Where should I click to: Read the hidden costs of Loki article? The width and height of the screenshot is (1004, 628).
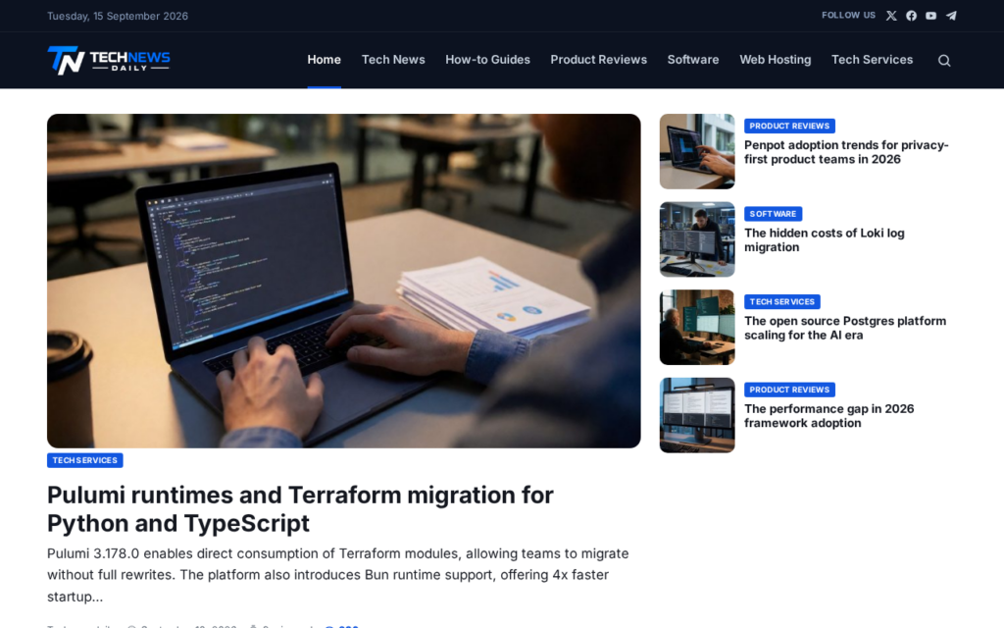824,239
